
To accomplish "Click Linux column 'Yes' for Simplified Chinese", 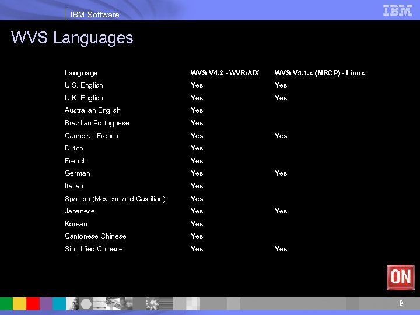I will click(x=281, y=249).
